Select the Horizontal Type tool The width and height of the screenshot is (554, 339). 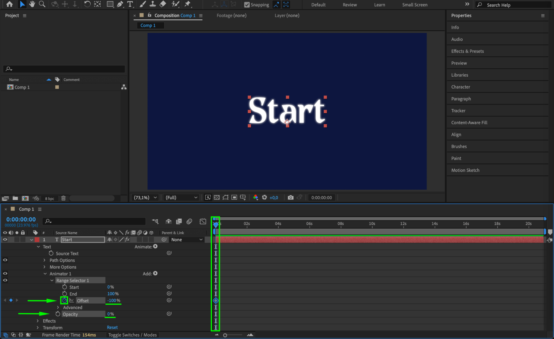pos(130,4)
